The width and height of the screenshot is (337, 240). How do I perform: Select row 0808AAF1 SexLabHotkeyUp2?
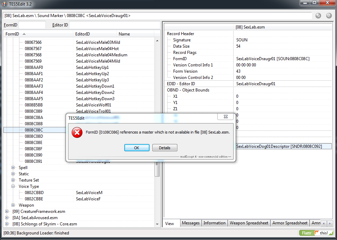79,73
